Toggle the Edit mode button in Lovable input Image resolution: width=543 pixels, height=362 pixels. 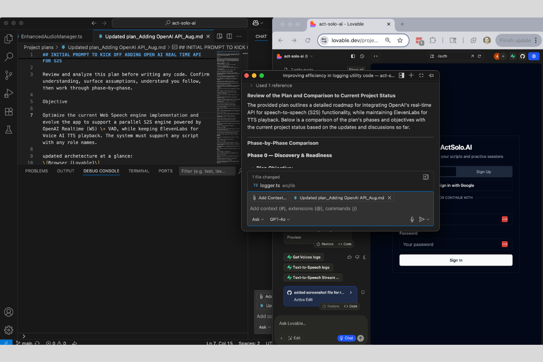point(294,338)
